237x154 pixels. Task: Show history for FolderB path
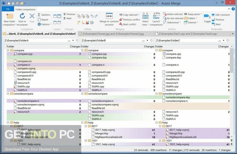point(151,40)
